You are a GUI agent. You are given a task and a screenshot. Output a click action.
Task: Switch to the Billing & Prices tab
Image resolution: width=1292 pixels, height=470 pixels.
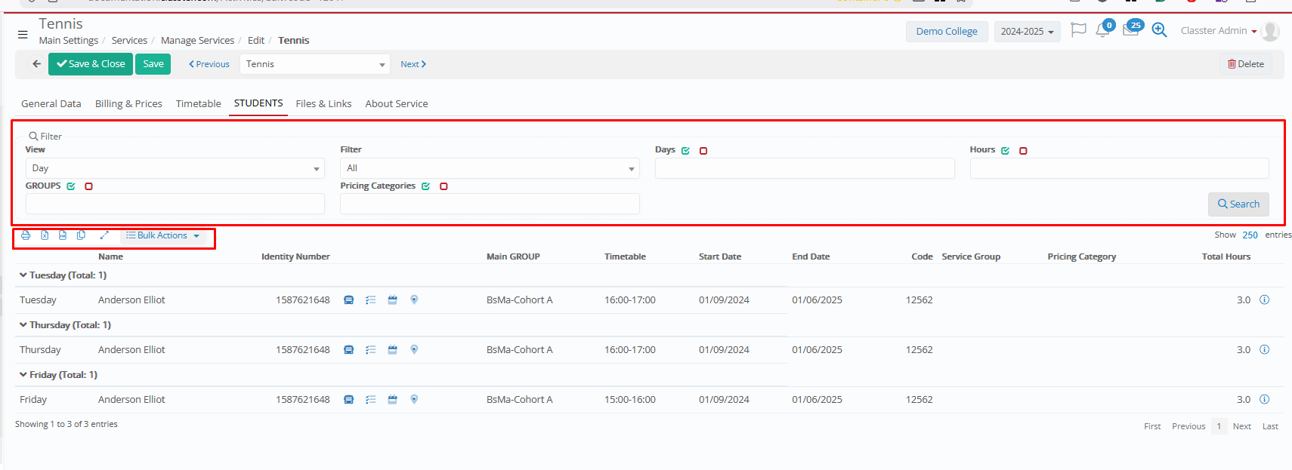click(128, 104)
